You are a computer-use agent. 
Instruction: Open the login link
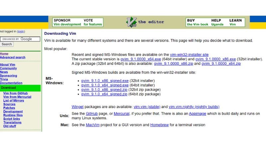click(x=21, y=31)
